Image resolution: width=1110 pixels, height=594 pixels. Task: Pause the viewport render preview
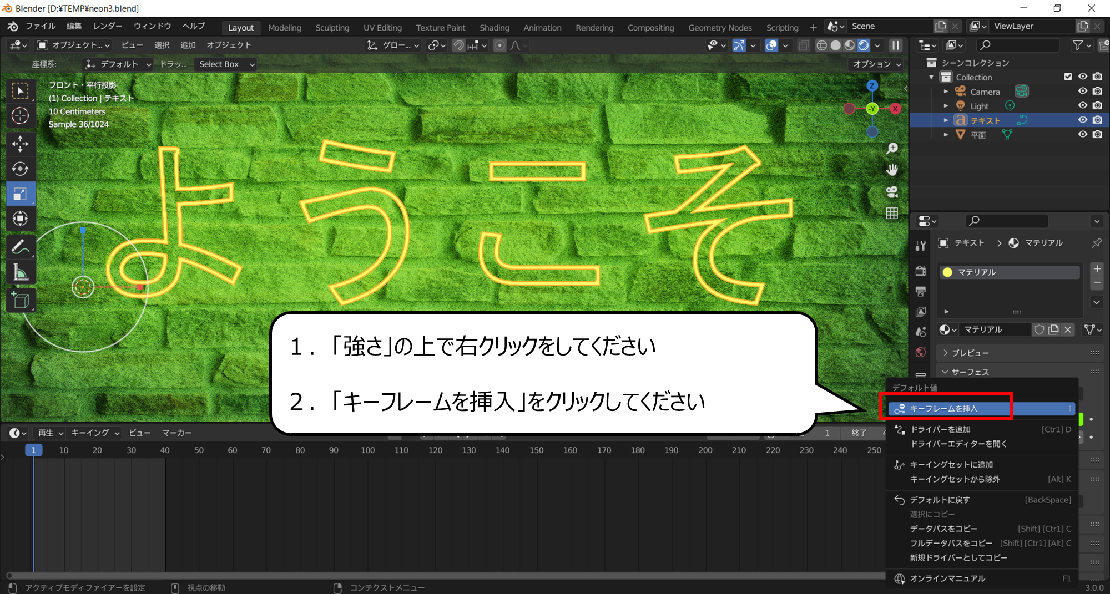pyautogui.click(x=896, y=45)
